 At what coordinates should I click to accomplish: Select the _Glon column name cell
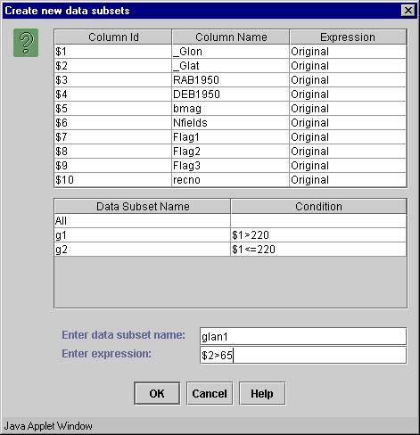click(x=231, y=52)
